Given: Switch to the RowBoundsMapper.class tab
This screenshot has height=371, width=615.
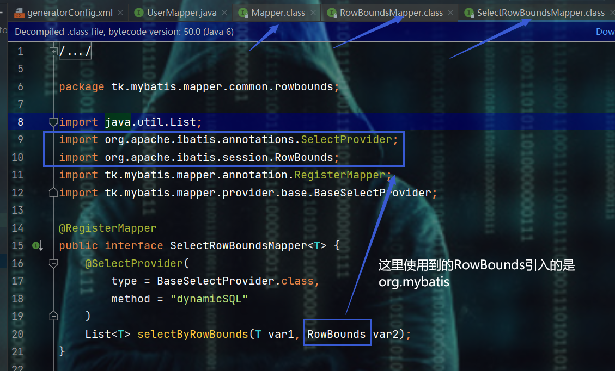Looking at the screenshot, I should coord(391,12).
